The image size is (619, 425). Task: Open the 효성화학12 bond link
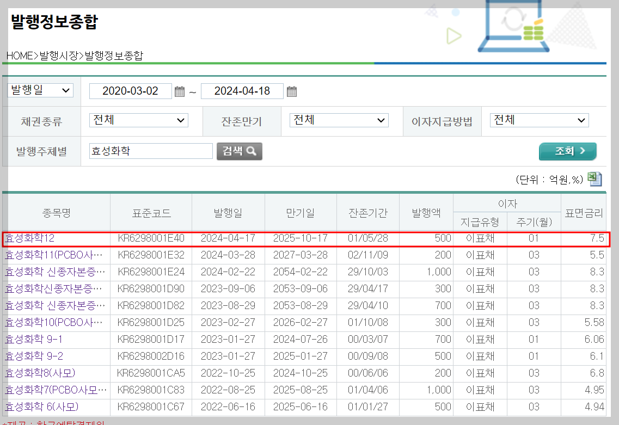[30, 238]
